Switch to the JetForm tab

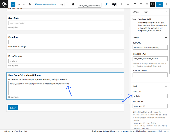pyautogui.click(x=136, y=12)
